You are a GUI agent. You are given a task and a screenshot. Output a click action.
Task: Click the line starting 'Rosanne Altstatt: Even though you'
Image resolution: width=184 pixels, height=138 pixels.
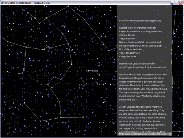tap(143, 75)
